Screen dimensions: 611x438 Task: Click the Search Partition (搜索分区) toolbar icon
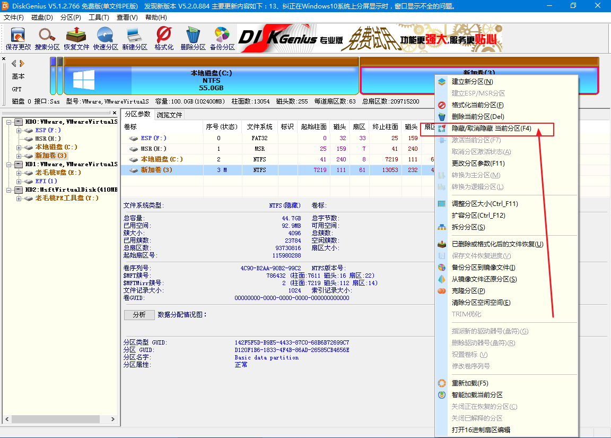point(47,39)
